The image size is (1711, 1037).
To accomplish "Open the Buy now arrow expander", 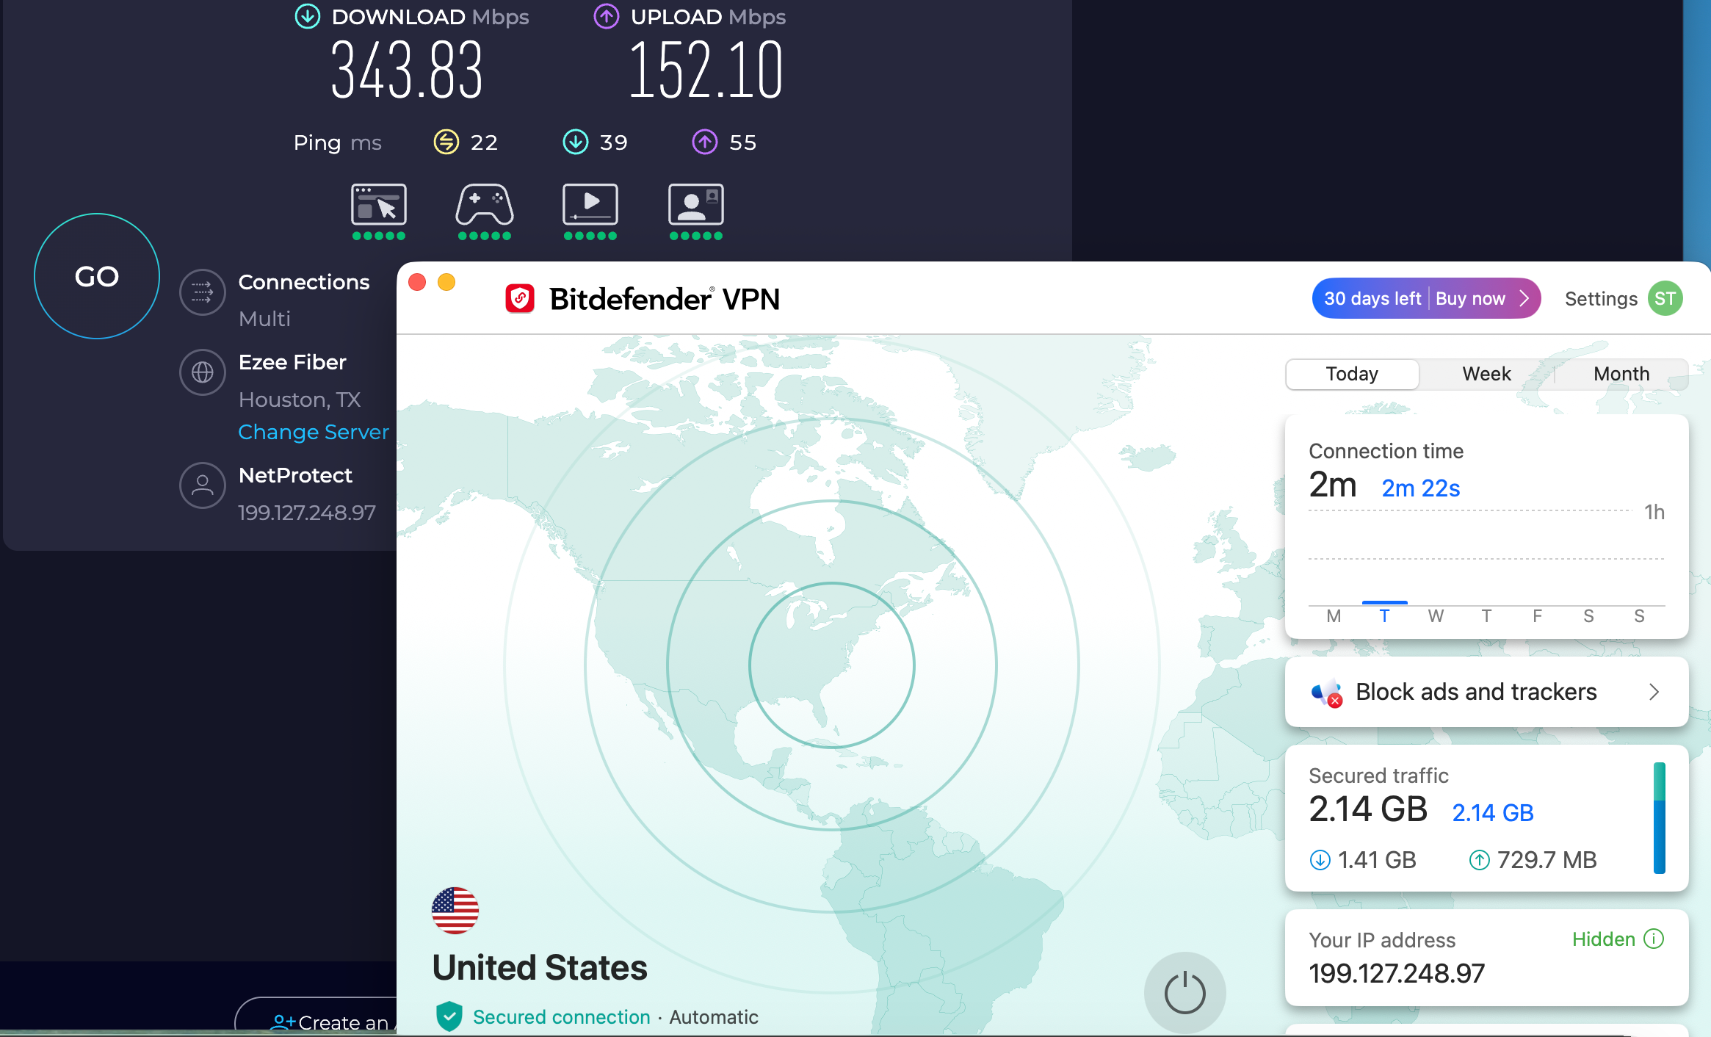I will (x=1524, y=298).
